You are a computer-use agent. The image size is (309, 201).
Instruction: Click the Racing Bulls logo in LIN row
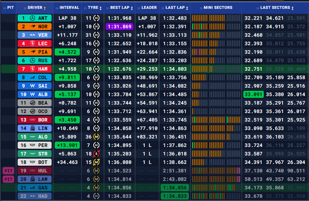click(x=32, y=128)
